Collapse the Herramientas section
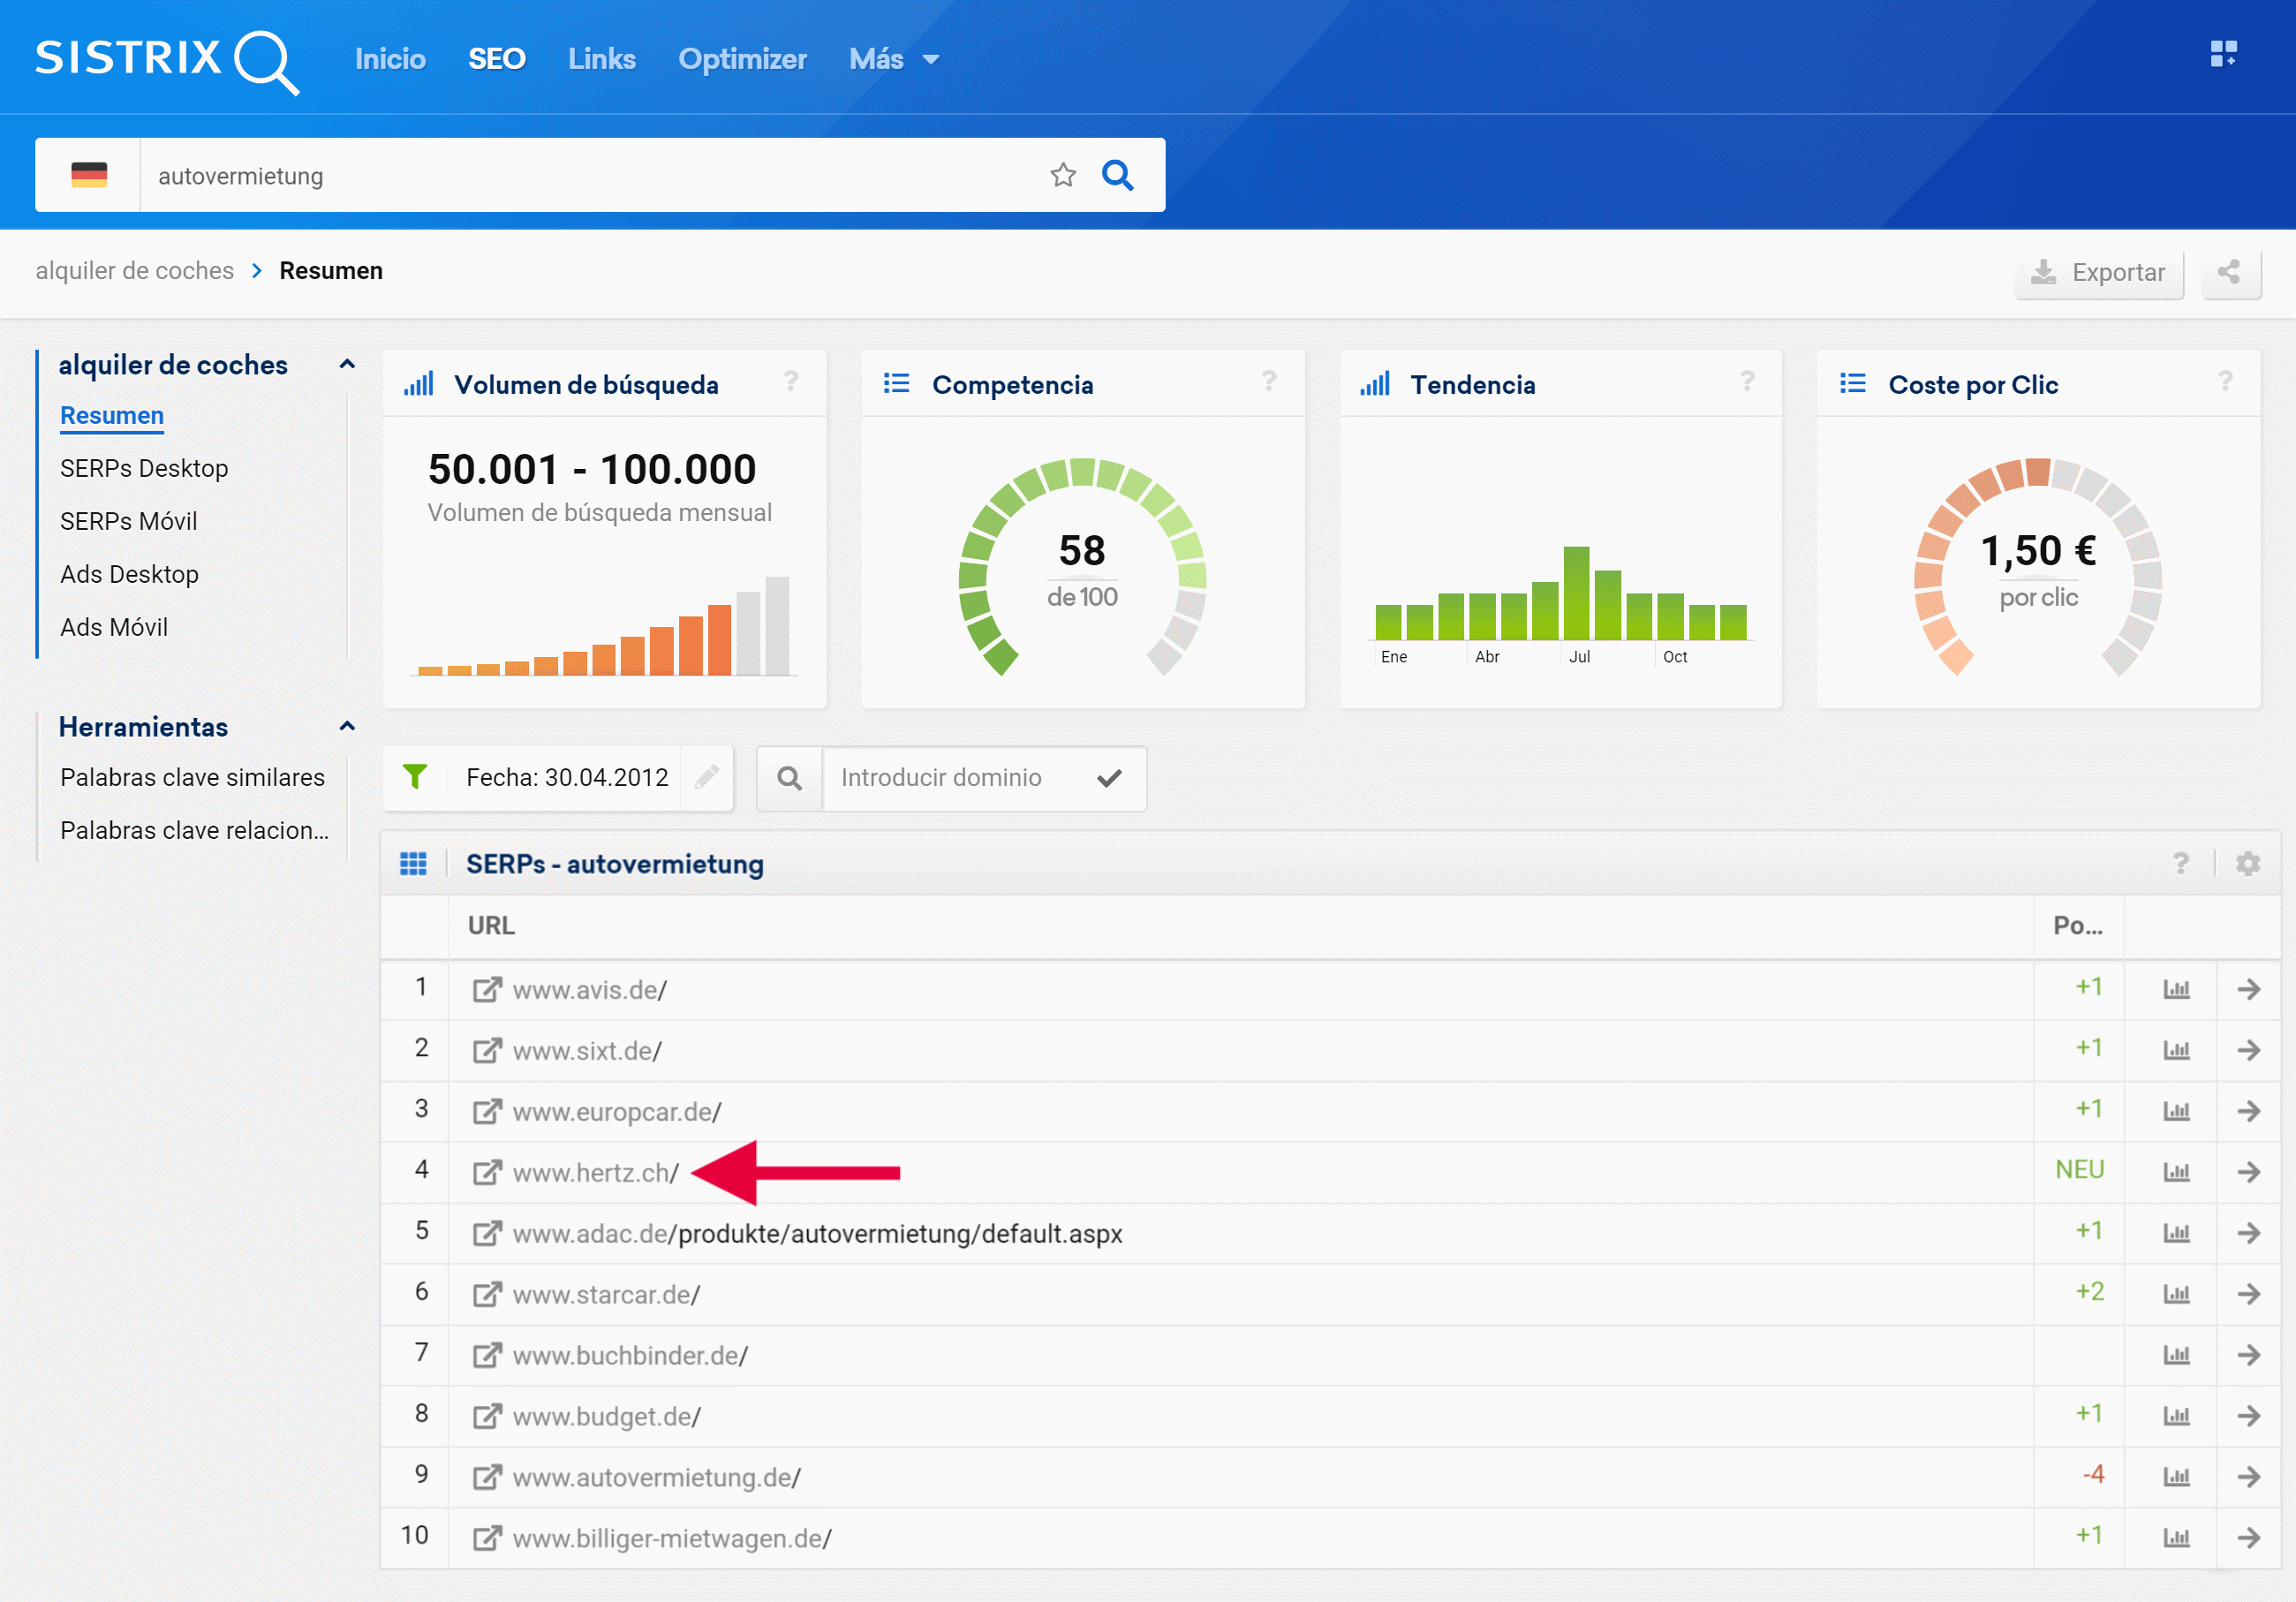Screen dimensions: 2296x1602 click(x=347, y=726)
